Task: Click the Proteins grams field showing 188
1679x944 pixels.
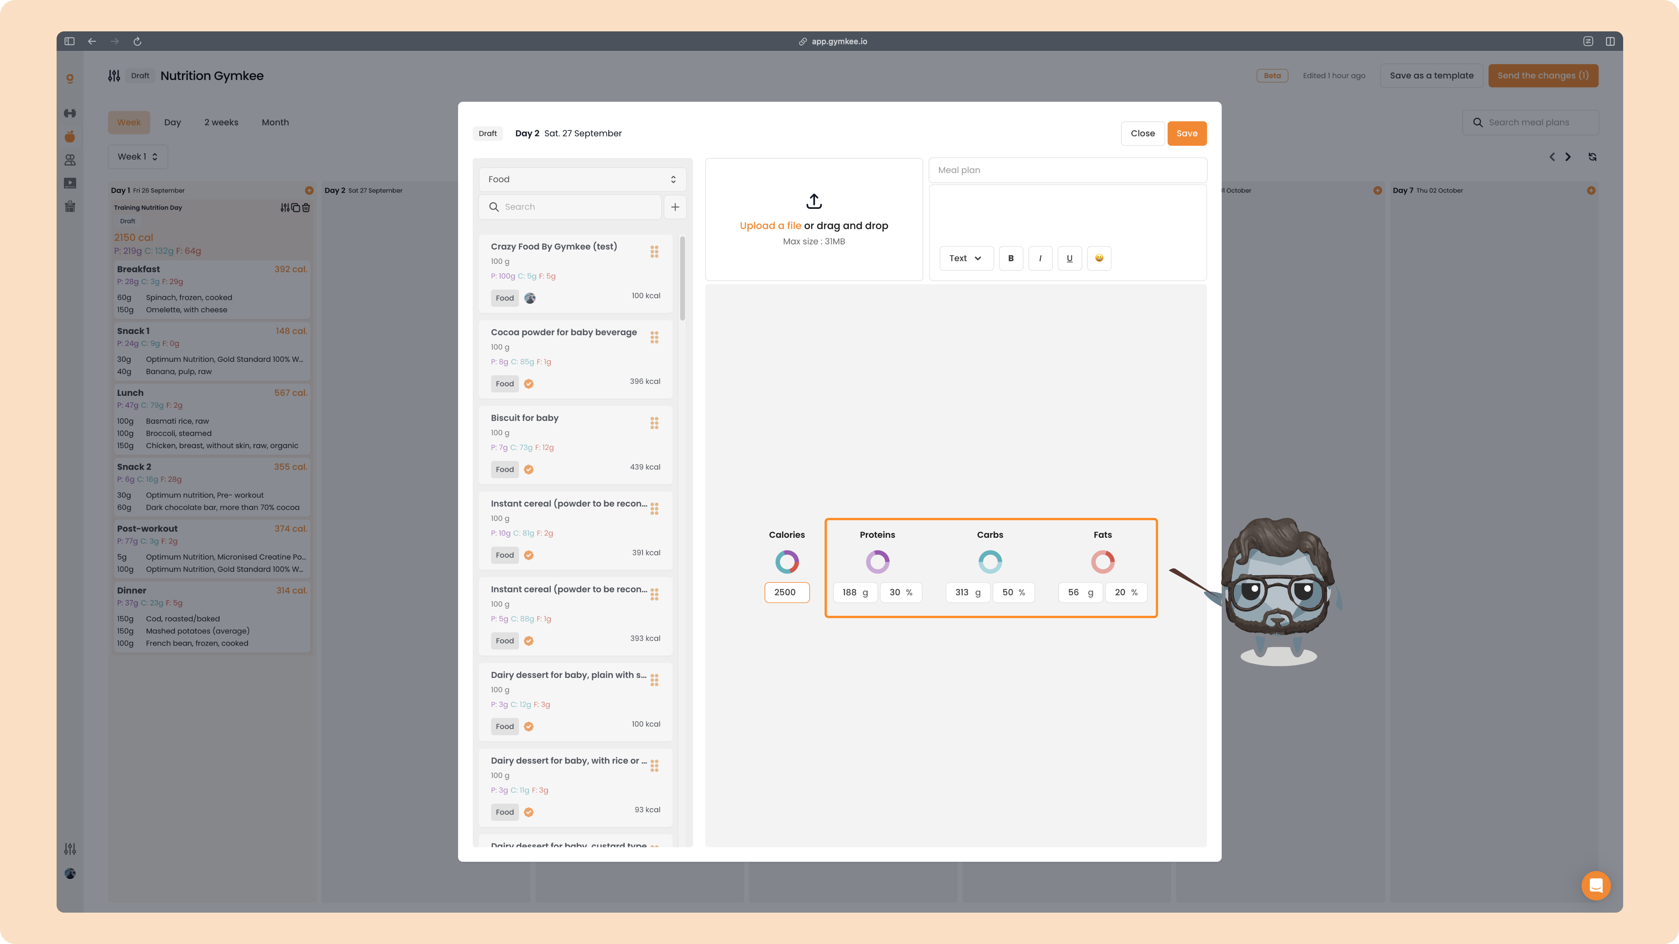Action: (x=854, y=592)
